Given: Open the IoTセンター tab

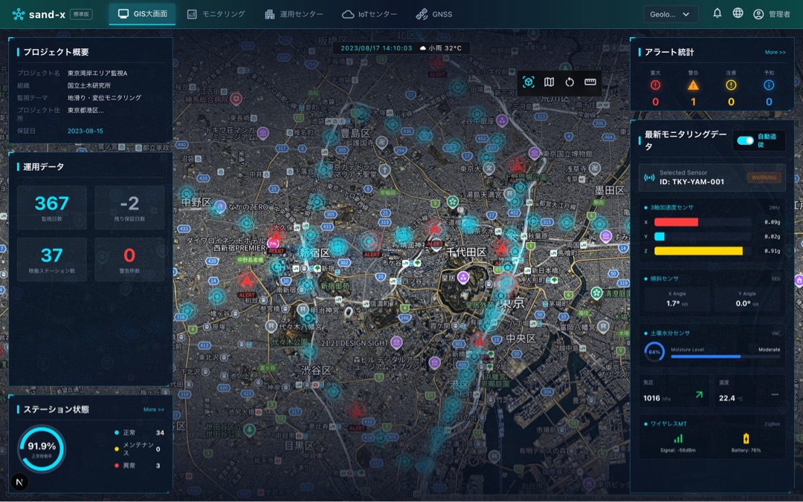Looking at the screenshot, I should tap(370, 14).
